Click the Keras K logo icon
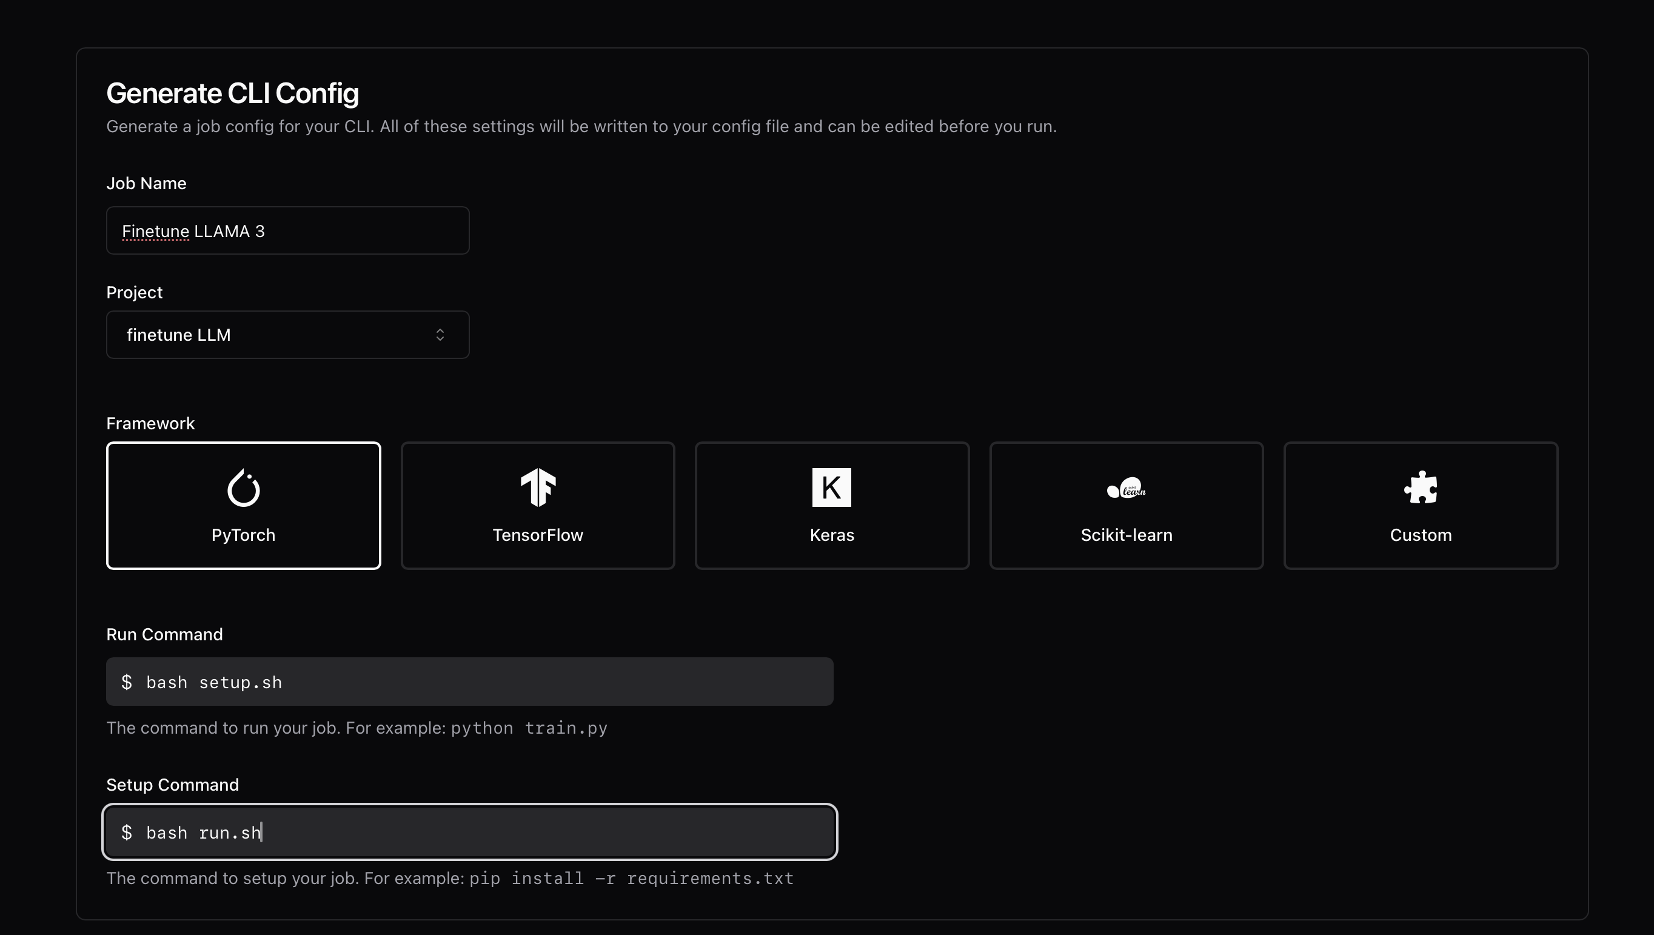Image resolution: width=1654 pixels, height=935 pixels. (831, 488)
